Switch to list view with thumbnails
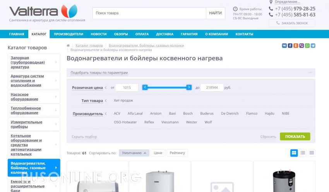 click(x=303, y=153)
